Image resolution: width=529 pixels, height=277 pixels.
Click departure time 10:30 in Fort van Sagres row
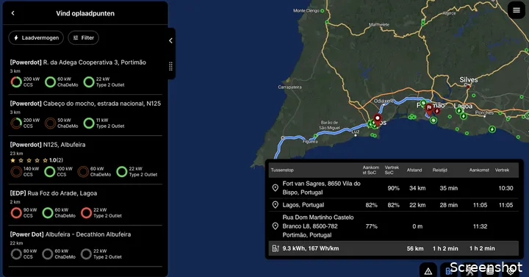point(505,188)
